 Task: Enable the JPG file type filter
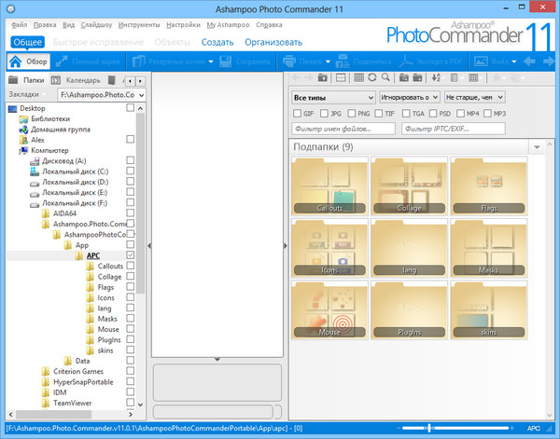tap(324, 113)
